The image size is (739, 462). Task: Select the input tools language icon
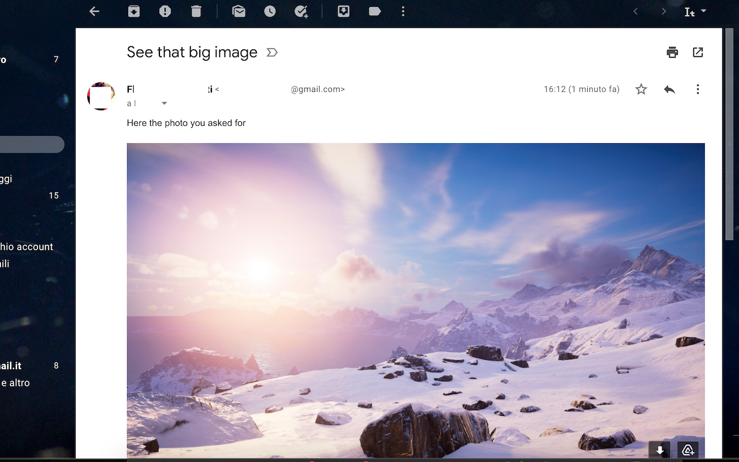[689, 12]
